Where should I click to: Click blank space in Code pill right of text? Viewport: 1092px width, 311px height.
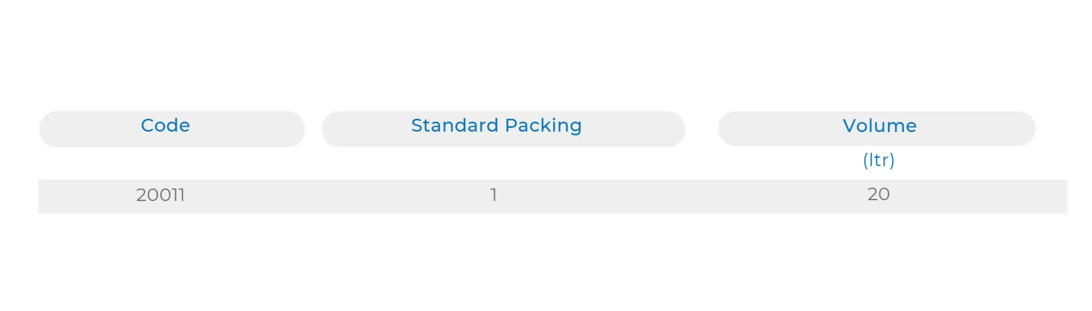247,129
